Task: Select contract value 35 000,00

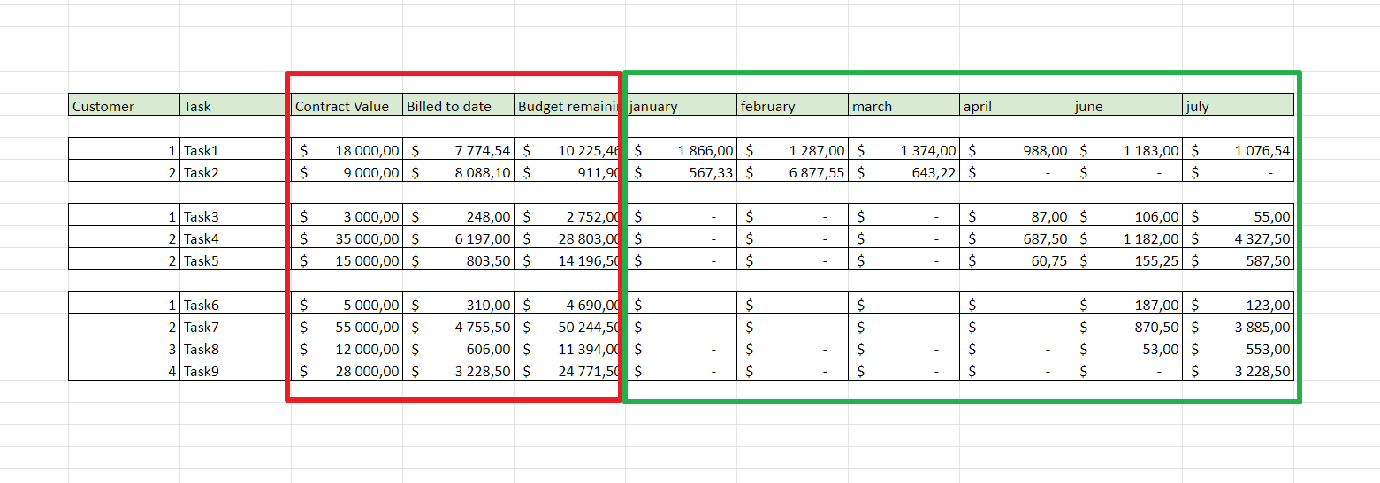Action: [347, 238]
